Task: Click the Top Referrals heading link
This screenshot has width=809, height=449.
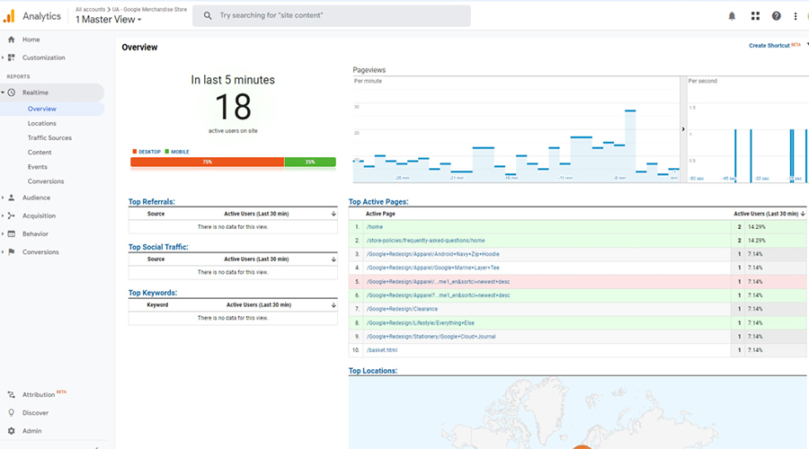Action: [152, 201]
